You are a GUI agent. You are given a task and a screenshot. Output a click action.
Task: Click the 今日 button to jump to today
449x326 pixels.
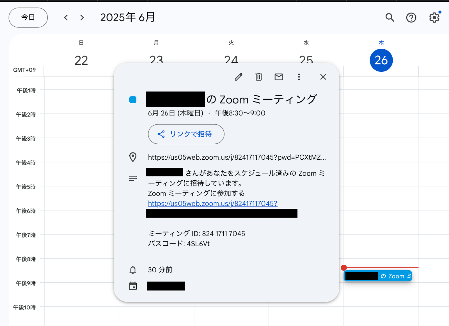(28, 17)
